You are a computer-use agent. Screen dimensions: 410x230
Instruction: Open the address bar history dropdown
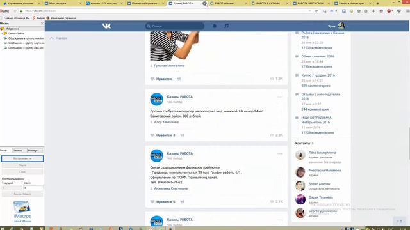[310, 11]
